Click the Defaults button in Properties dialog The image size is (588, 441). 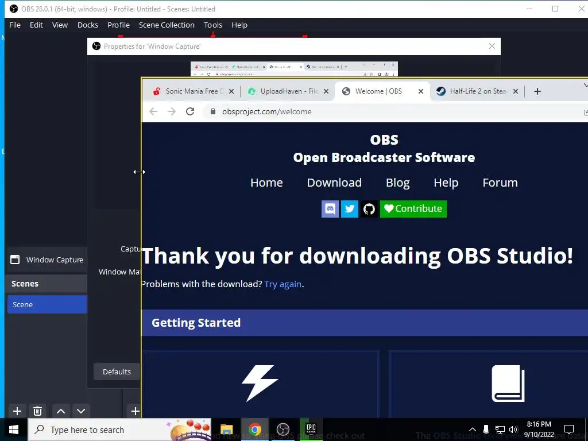coord(117,372)
